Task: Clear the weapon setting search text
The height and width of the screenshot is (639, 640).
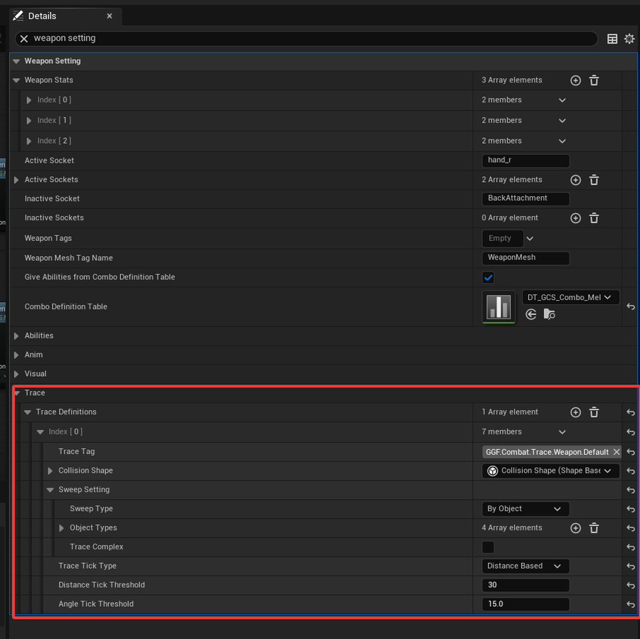Action: pos(24,39)
